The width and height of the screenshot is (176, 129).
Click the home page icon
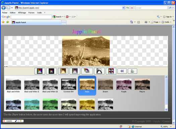pos(131,22)
